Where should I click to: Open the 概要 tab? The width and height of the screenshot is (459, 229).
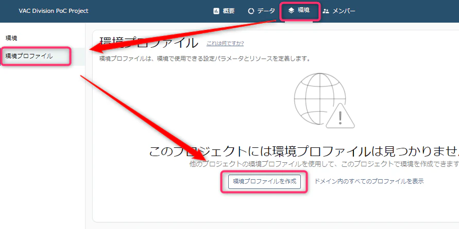point(224,11)
